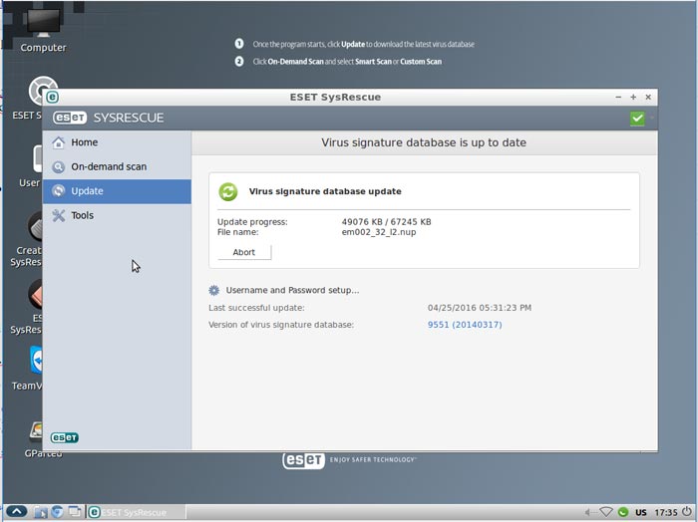Open the Computer desktop icon
698x522 pixels.
[43, 30]
